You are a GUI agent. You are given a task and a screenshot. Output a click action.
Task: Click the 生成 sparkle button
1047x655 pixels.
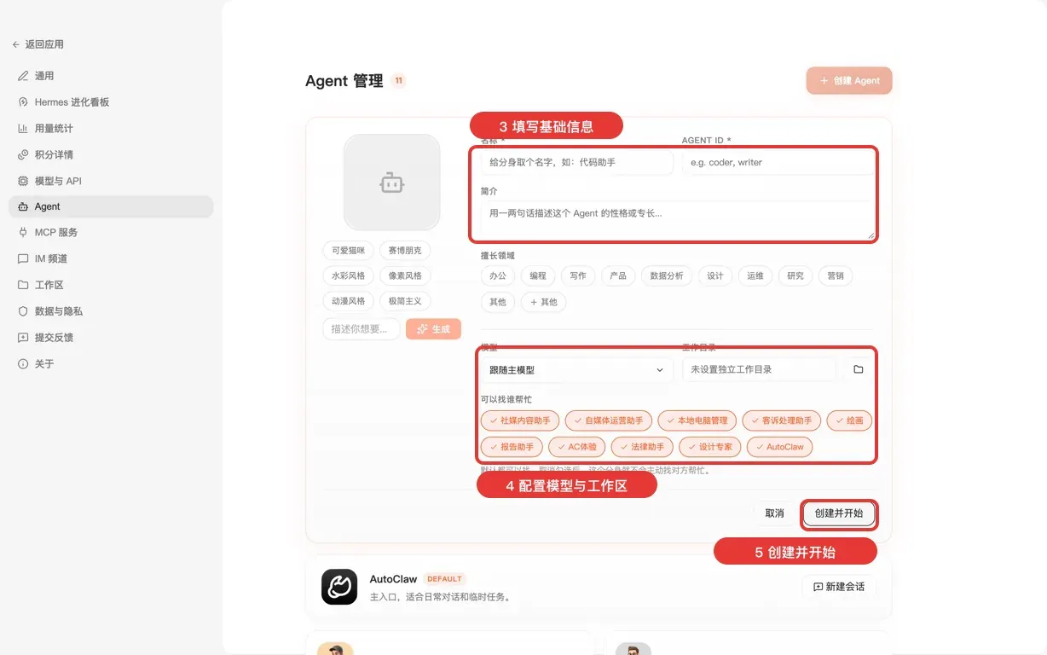[433, 329]
